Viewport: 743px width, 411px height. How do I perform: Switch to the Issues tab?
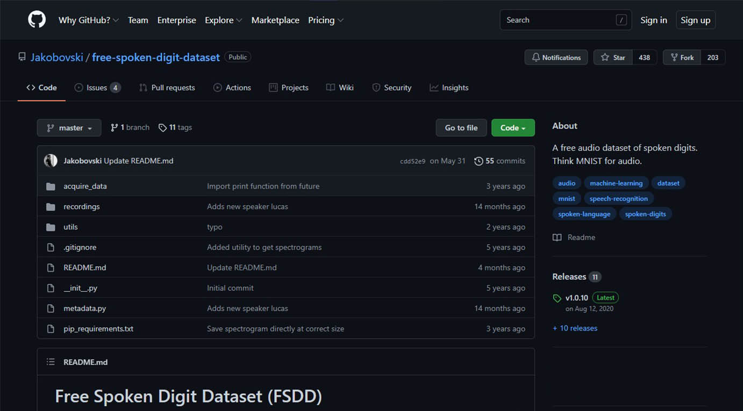click(97, 88)
